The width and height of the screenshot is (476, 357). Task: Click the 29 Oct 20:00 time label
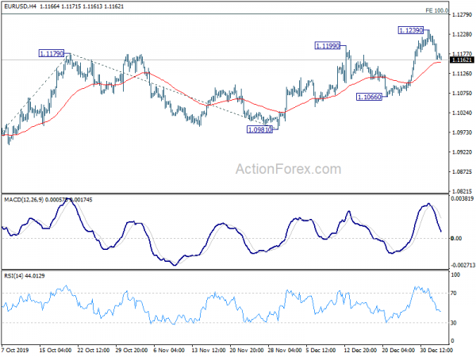(132, 350)
